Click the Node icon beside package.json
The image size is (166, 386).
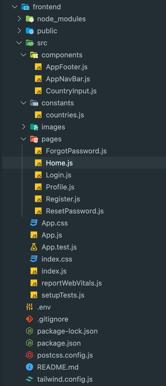[x=29, y=343]
